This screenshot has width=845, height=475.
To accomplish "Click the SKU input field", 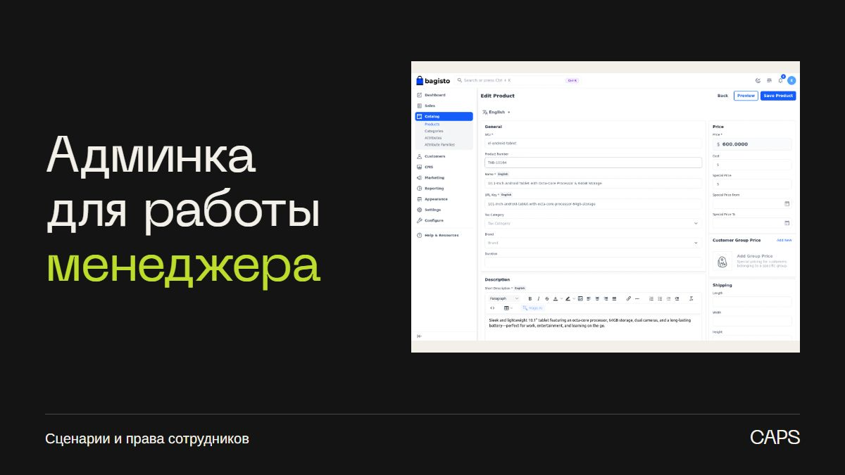I will coord(593,143).
